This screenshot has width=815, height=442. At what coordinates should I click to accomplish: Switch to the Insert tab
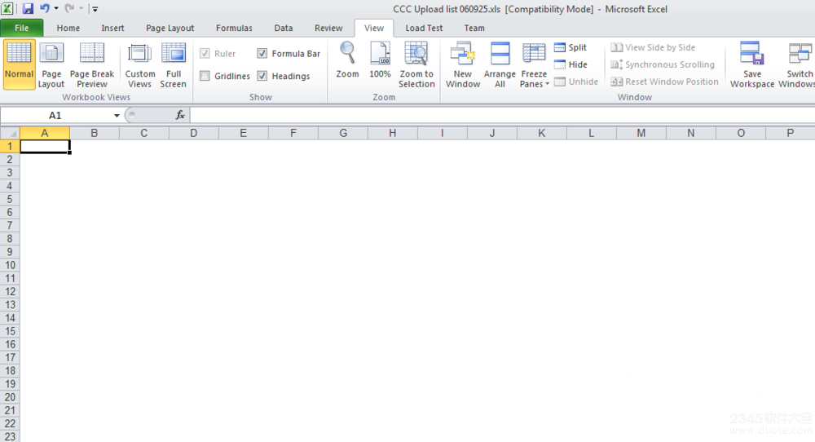pos(112,28)
